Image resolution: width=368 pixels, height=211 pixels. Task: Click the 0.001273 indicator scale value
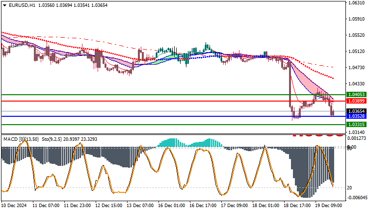357,138
